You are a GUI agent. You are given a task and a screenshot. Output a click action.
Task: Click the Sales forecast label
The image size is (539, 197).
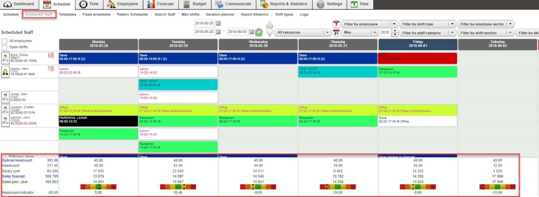13,176
